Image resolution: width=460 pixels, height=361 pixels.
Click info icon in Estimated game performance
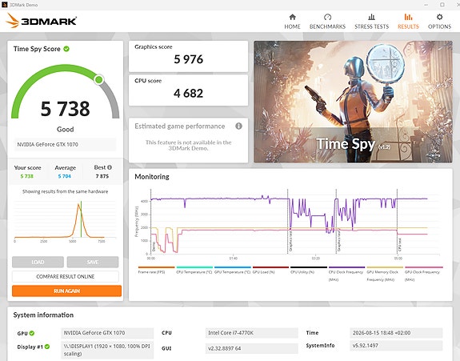tap(239, 126)
